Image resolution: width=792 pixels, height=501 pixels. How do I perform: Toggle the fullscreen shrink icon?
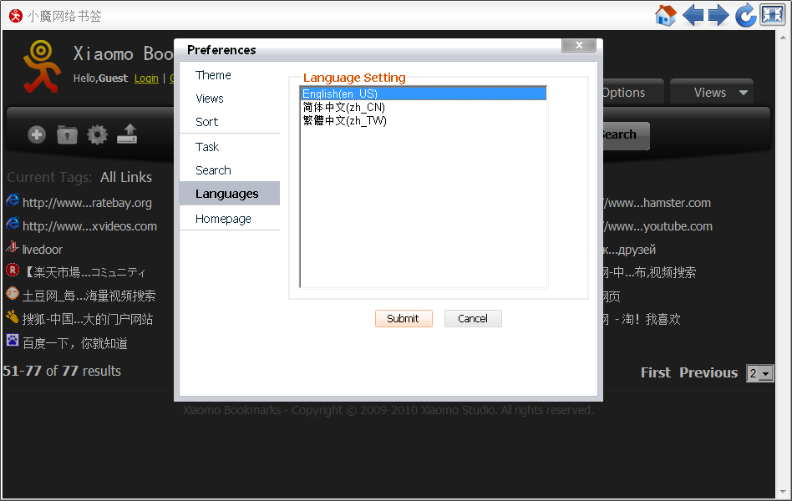(771, 15)
